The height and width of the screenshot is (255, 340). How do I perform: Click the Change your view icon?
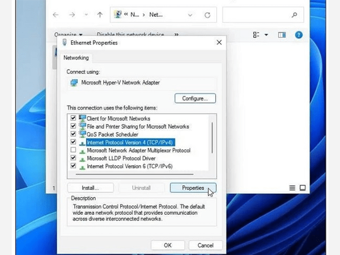tap(256, 34)
